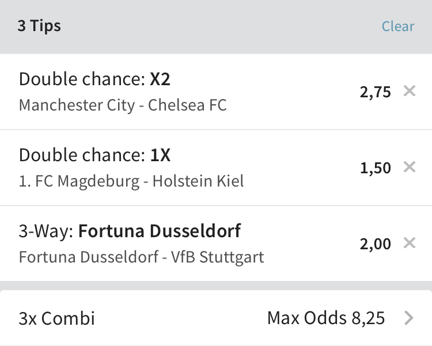The image size is (432, 346).
Task: Expand the 3x Combi chevron arrow
Action: tap(409, 318)
